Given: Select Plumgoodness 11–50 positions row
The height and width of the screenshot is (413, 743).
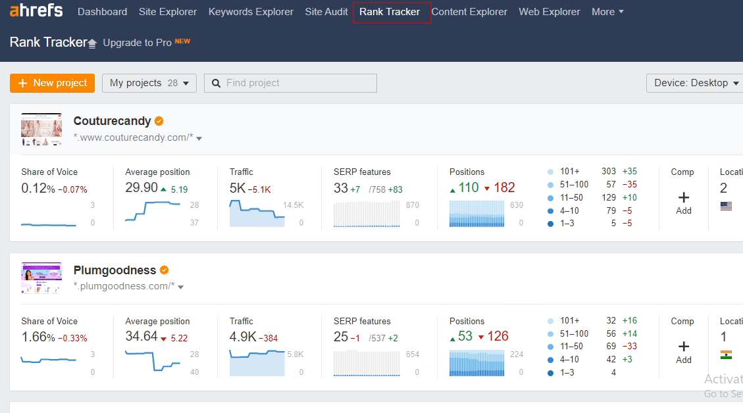Looking at the screenshot, I should (592, 347).
